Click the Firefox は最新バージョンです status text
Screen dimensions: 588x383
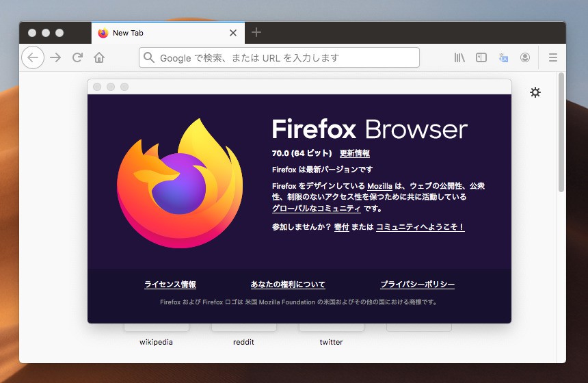[x=322, y=170]
